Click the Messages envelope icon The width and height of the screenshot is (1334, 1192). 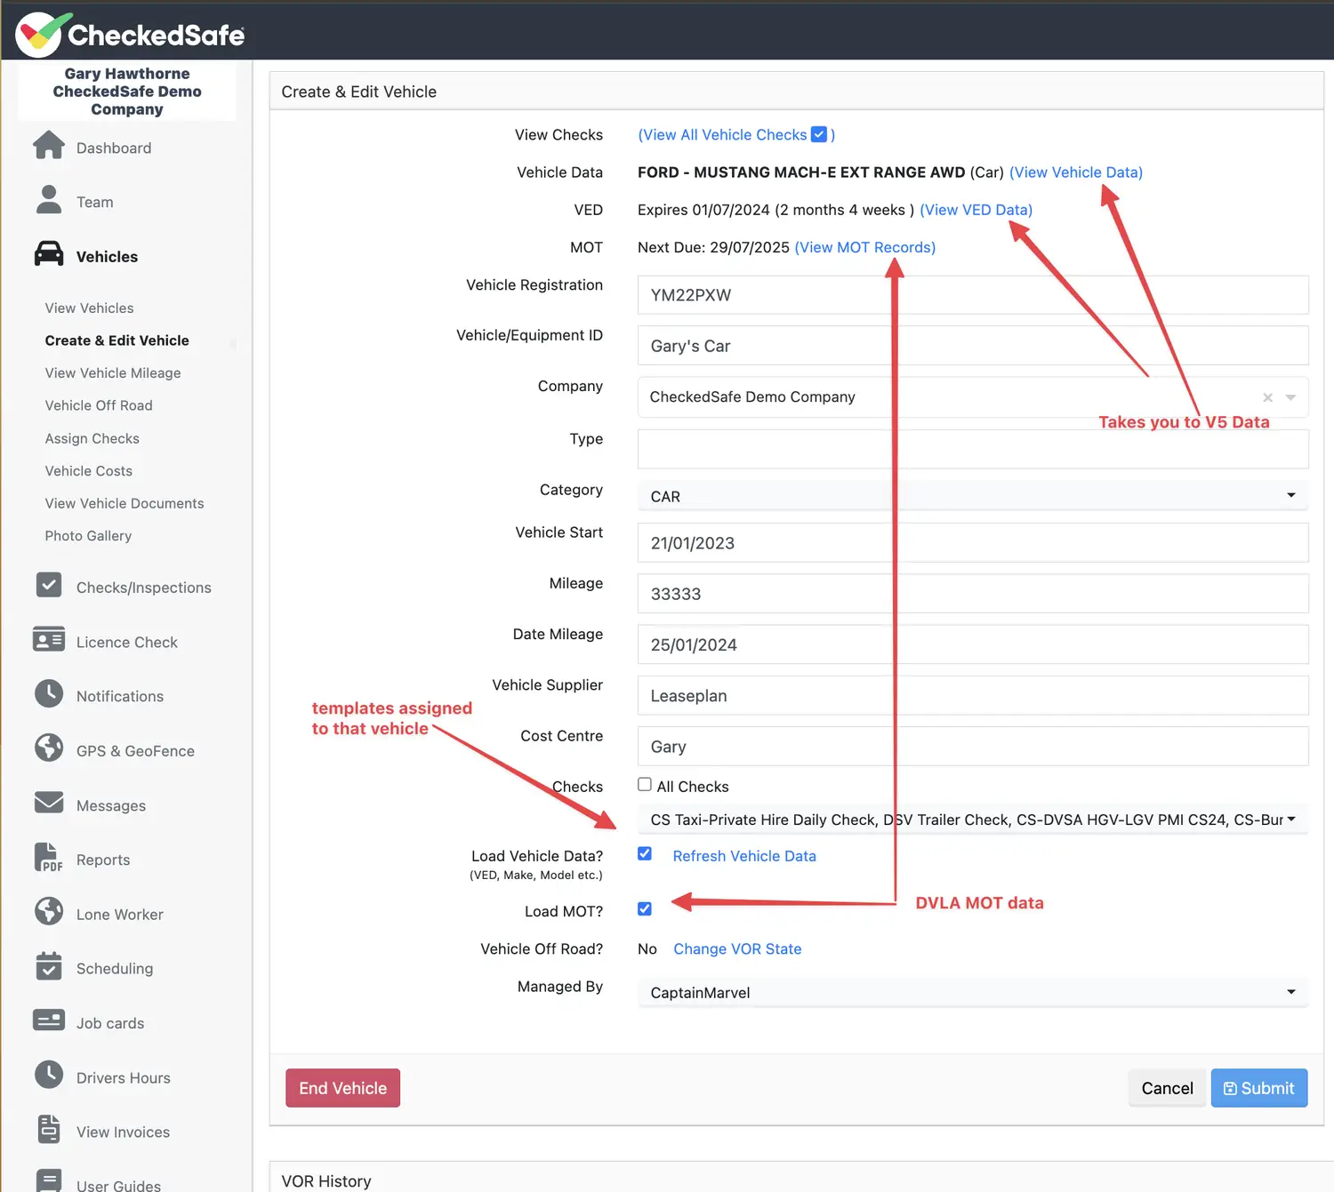coord(49,803)
